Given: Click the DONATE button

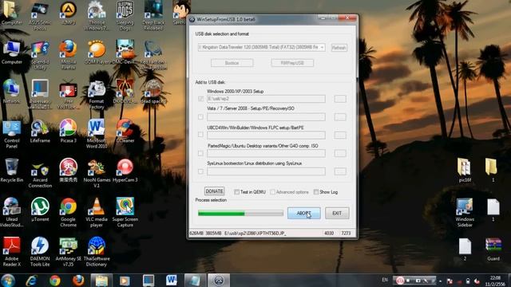Looking at the screenshot, I should (214, 191).
